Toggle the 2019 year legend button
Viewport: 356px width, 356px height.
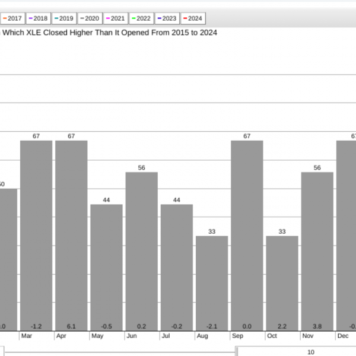pyautogui.click(x=64, y=18)
